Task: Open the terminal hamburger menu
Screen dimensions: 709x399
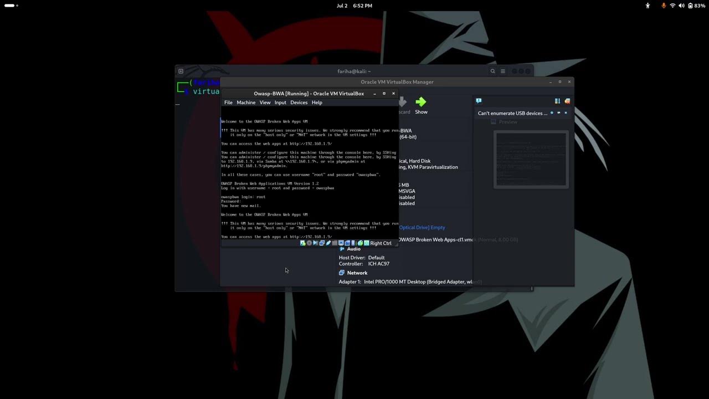Action: tap(503, 71)
